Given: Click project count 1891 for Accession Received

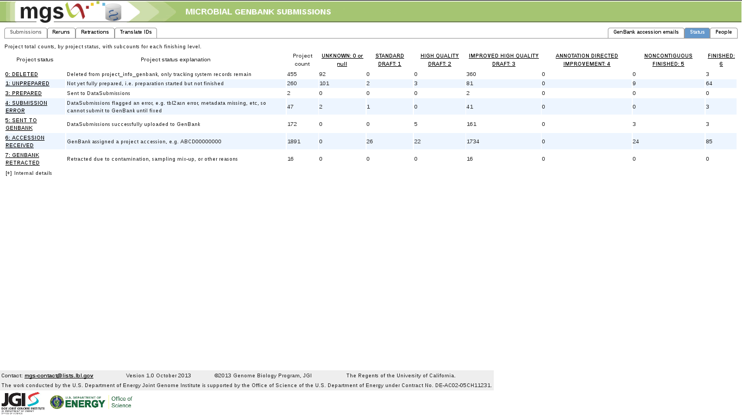Looking at the screenshot, I should [294, 142].
